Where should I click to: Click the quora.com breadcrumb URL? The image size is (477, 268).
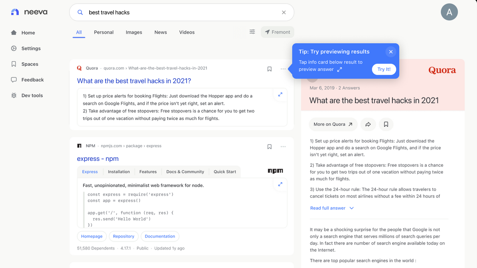(155, 68)
